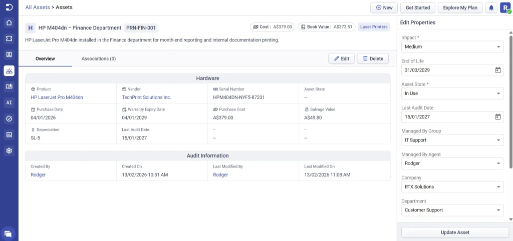This screenshot has width=513, height=241.
Task: Click the All Assets breadcrumb link
Action: click(38, 7)
